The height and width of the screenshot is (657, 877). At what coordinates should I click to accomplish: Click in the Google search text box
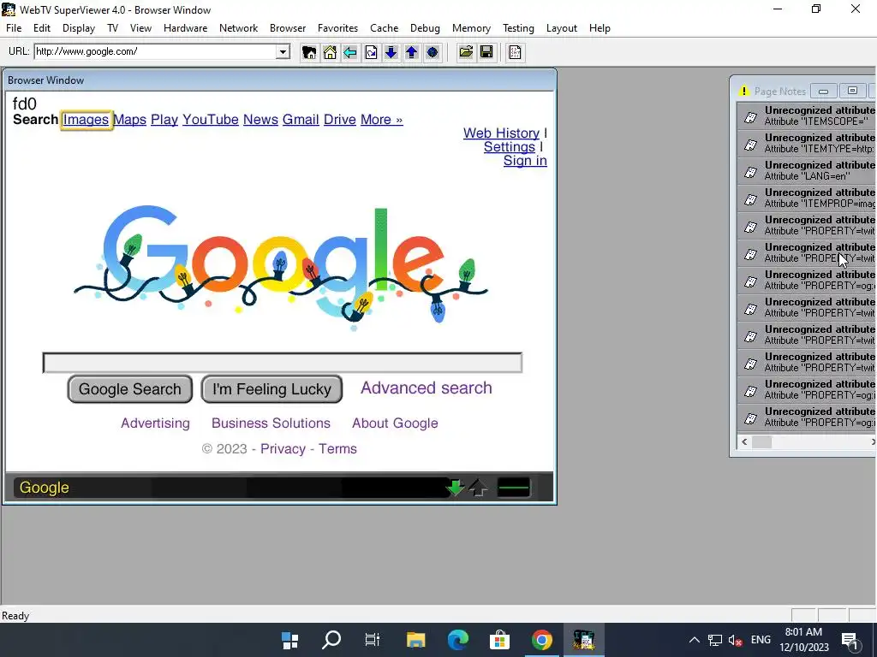click(x=283, y=363)
